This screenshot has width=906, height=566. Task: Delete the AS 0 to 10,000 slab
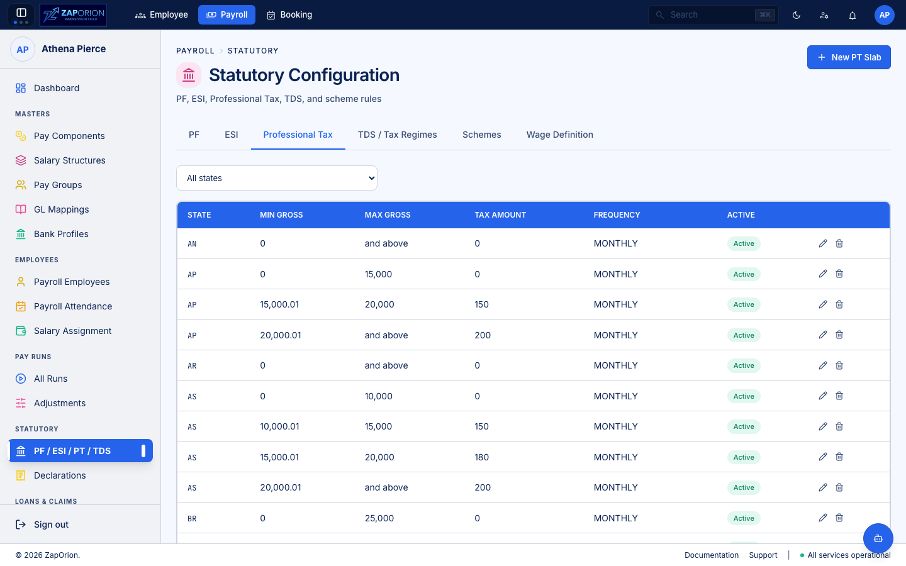[x=839, y=396]
